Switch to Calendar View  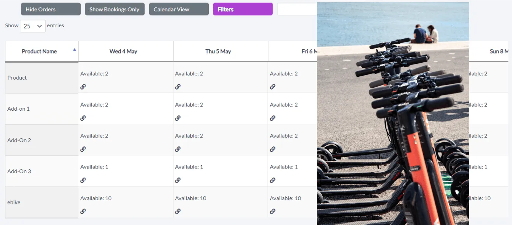[179, 9]
